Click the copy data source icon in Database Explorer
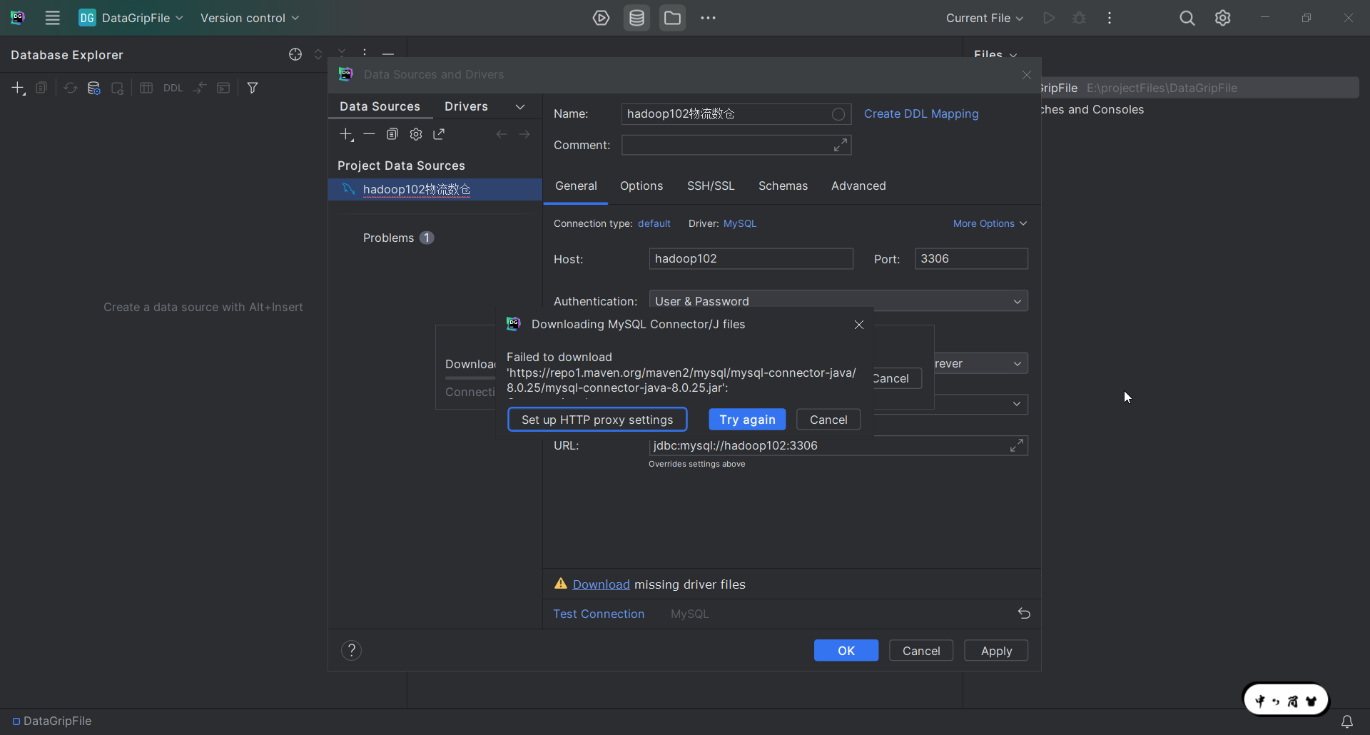The height and width of the screenshot is (735, 1370). click(41, 88)
